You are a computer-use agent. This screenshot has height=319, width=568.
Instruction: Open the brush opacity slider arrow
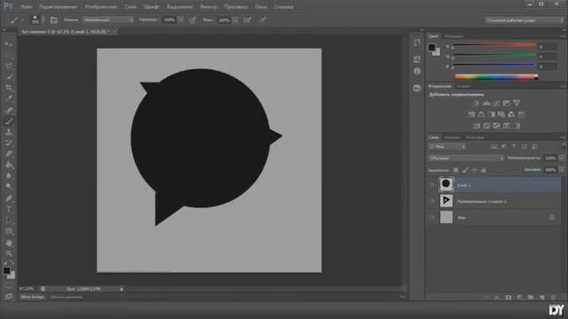(x=180, y=19)
